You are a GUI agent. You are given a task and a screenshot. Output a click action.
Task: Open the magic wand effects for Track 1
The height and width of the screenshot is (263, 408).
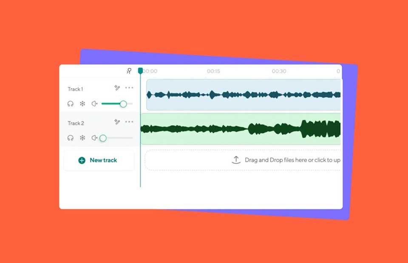117,88
